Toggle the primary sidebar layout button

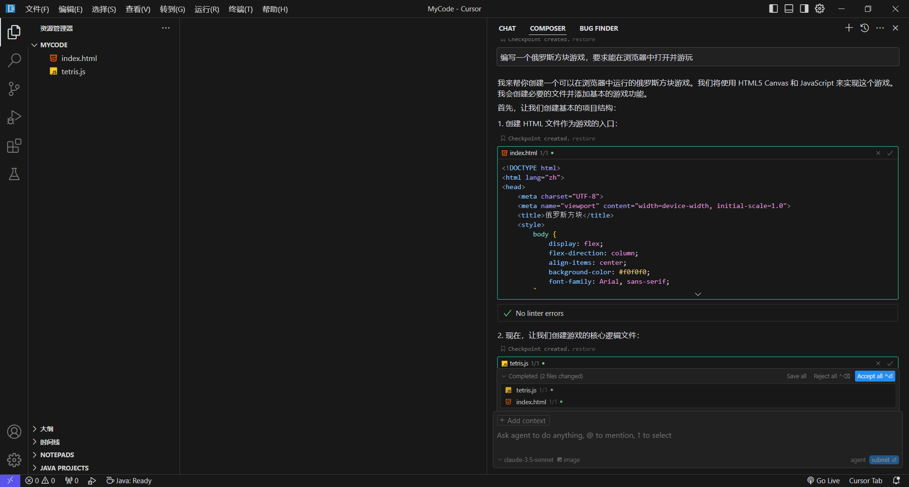pyautogui.click(x=774, y=9)
